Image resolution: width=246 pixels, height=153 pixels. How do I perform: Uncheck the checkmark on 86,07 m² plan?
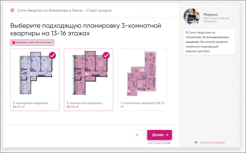pyautogui.click(x=52, y=55)
